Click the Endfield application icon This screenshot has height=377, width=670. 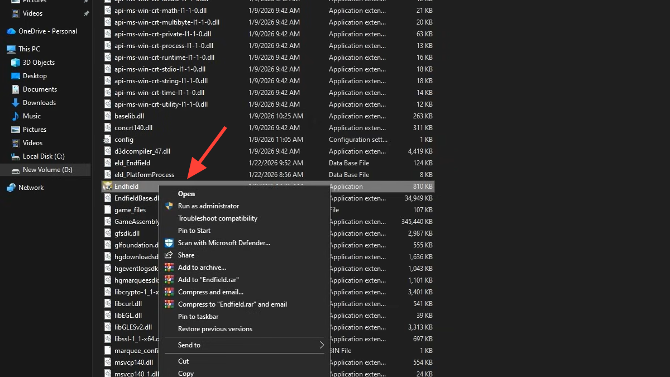coord(108,187)
